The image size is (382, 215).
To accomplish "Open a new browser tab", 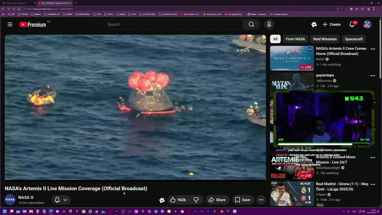I will 76,3.
